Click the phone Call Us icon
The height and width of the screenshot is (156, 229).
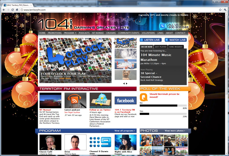pyautogui.click(x=162, y=26)
